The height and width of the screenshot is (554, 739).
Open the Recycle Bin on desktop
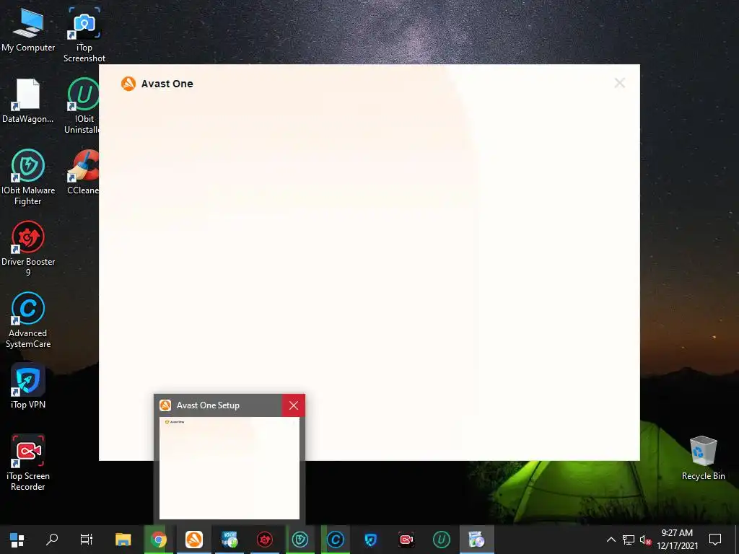click(703, 458)
